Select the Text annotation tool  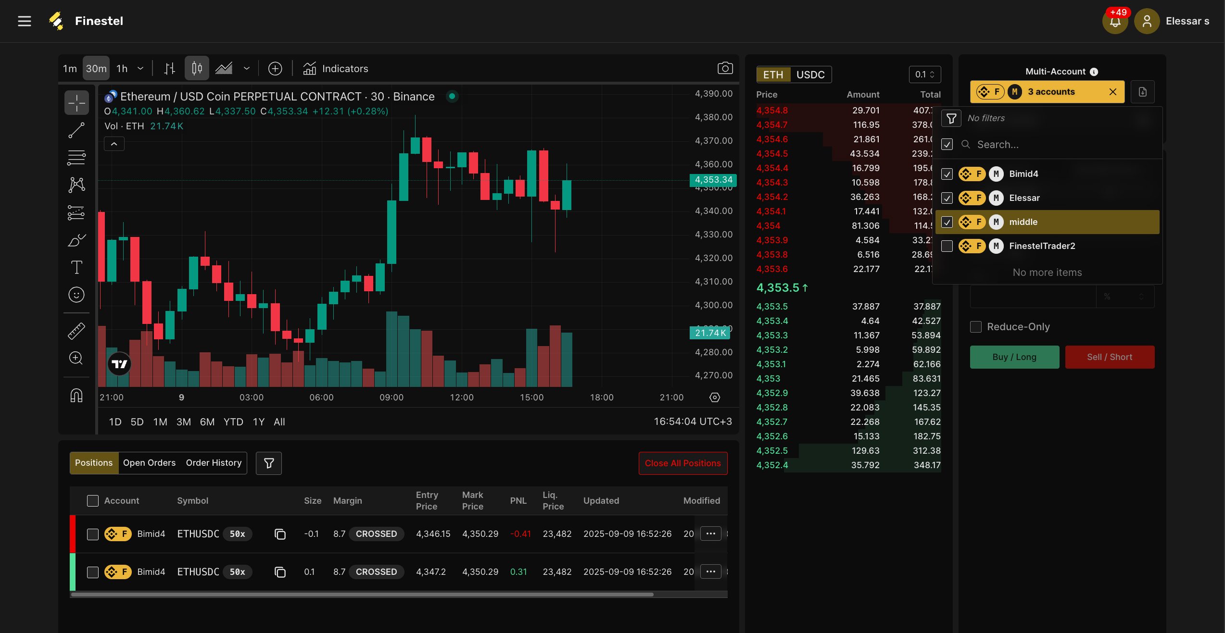tap(76, 267)
